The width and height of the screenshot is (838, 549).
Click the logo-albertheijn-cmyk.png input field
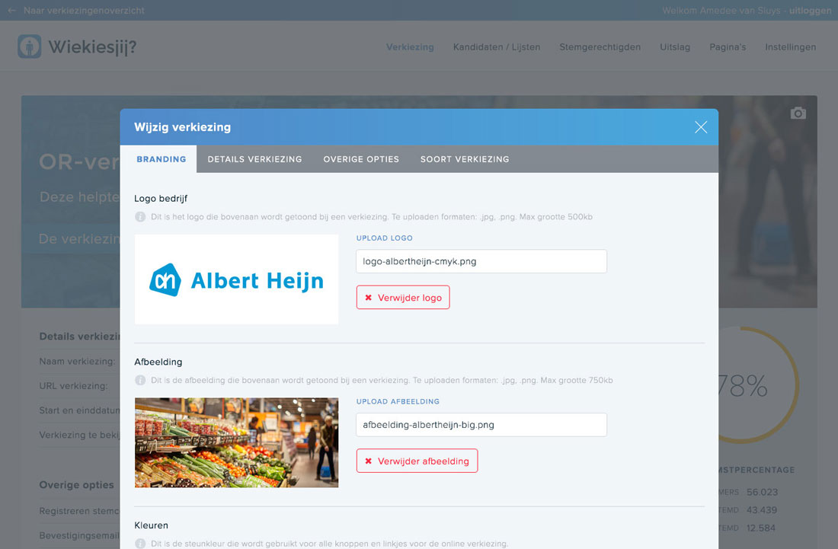coord(481,261)
